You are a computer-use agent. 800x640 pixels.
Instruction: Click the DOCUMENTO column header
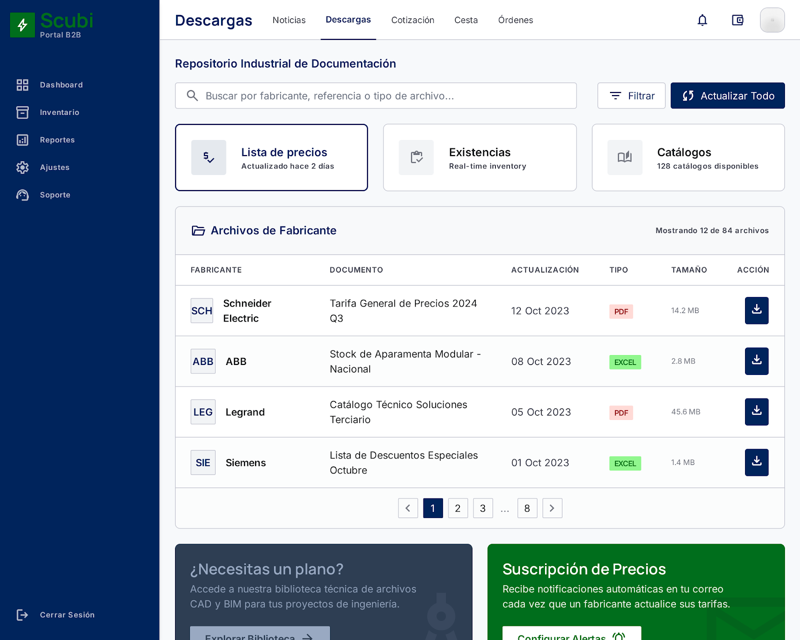(x=356, y=270)
